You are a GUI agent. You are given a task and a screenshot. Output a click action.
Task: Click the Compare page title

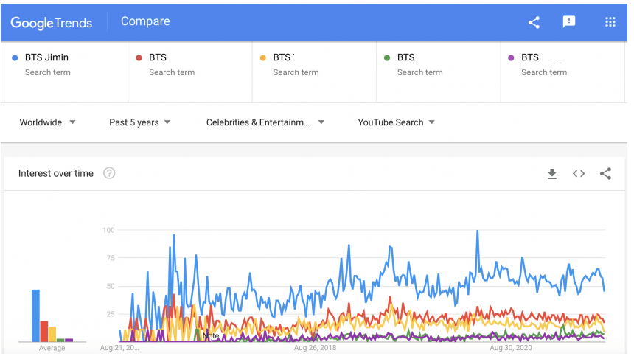(145, 21)
